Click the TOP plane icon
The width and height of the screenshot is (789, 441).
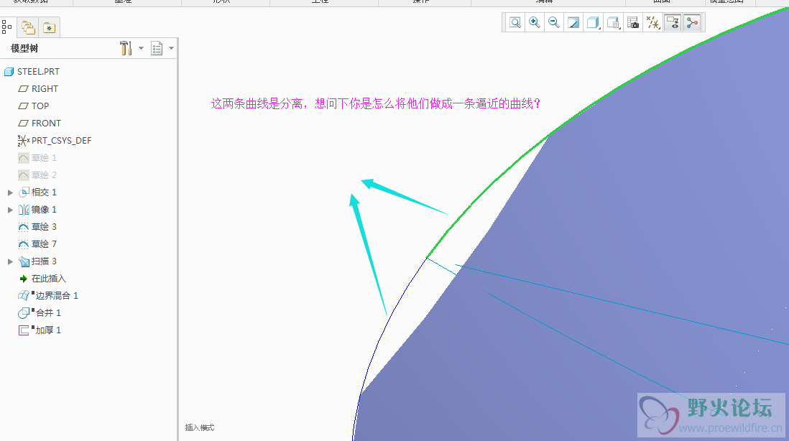pos(23,106)
